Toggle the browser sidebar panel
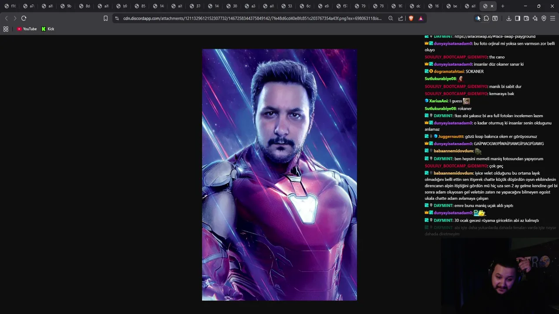Screen dimensions: 559x314 click(x=518, y=18)
